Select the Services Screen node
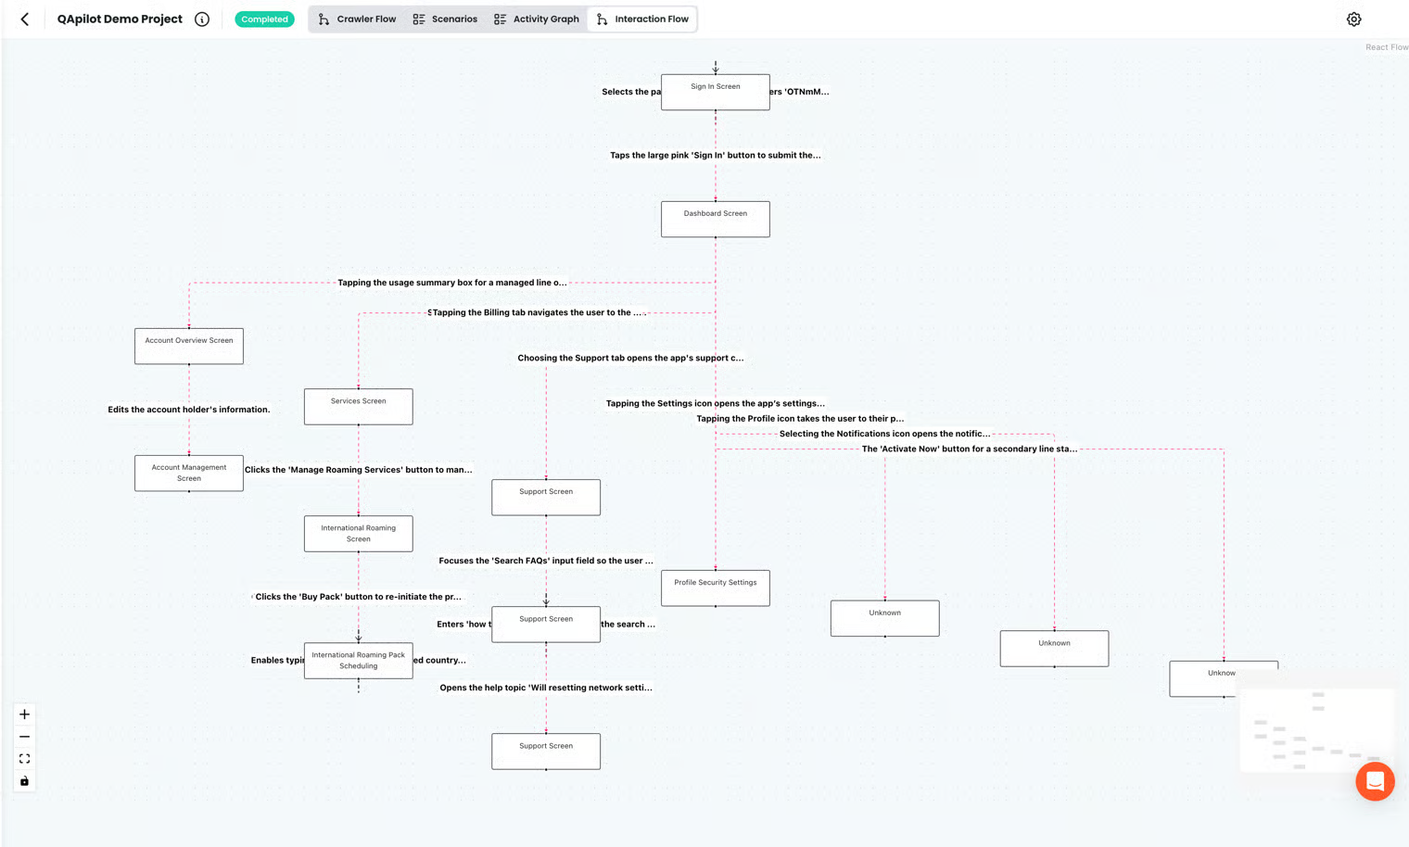 point(358,407)
